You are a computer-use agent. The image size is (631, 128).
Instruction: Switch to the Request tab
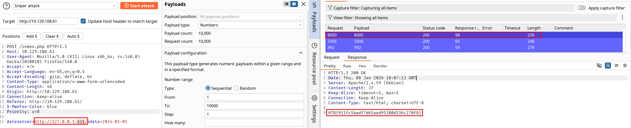coord(332,57)
